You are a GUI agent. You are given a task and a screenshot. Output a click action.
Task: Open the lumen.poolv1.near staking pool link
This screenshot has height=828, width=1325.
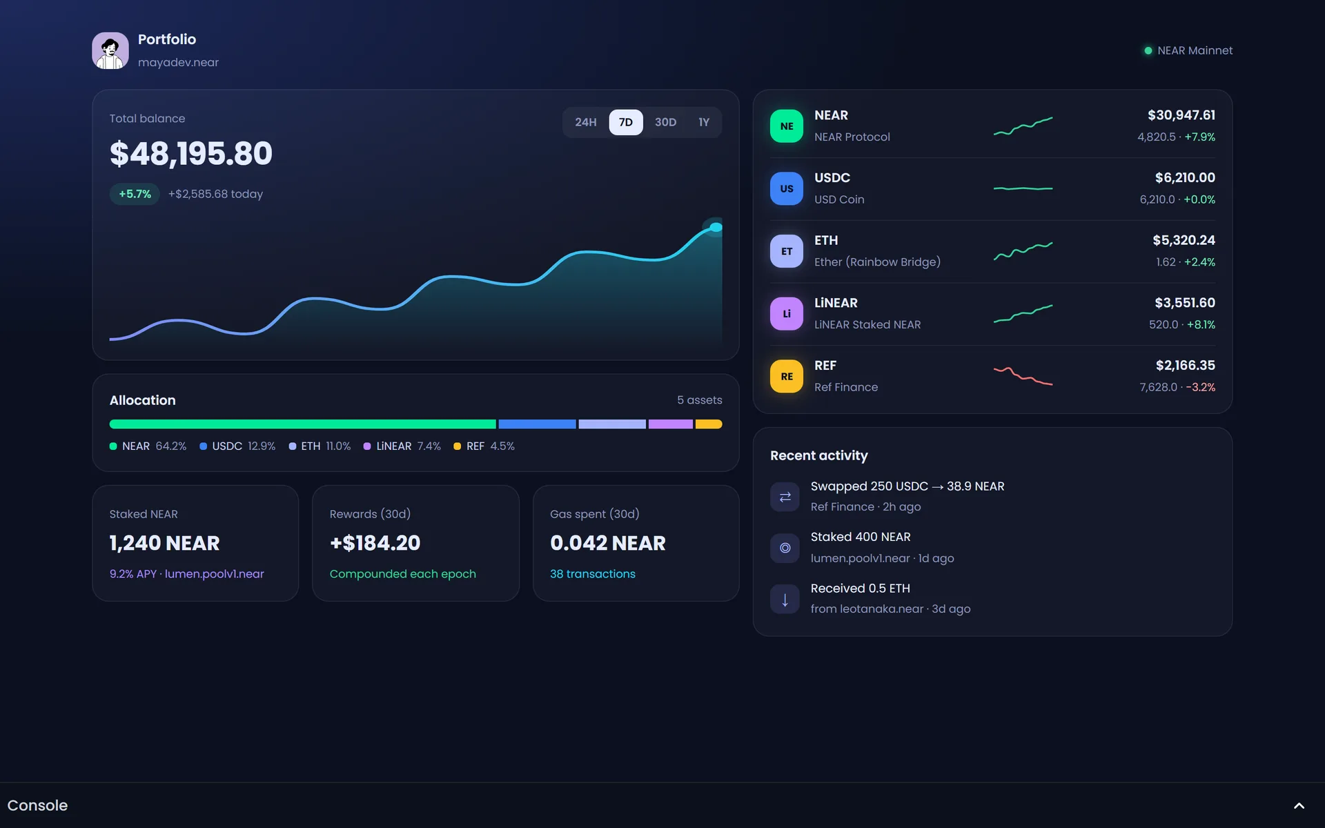pos(215,574)
